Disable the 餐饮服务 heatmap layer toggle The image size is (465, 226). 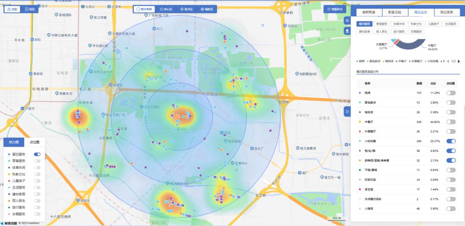[x=37, y=154]
